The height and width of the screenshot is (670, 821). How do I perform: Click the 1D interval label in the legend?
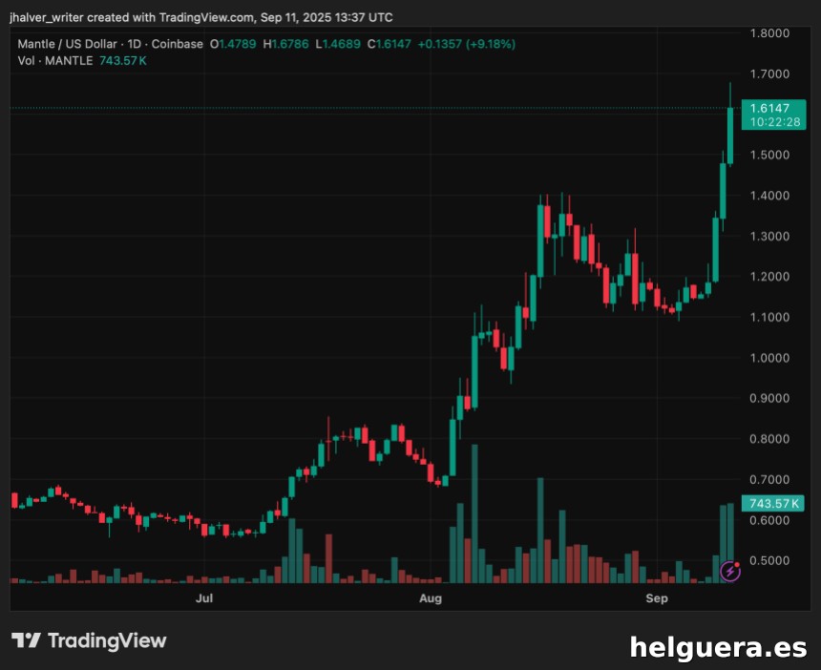pyautogui.click(x=134, y=44)
